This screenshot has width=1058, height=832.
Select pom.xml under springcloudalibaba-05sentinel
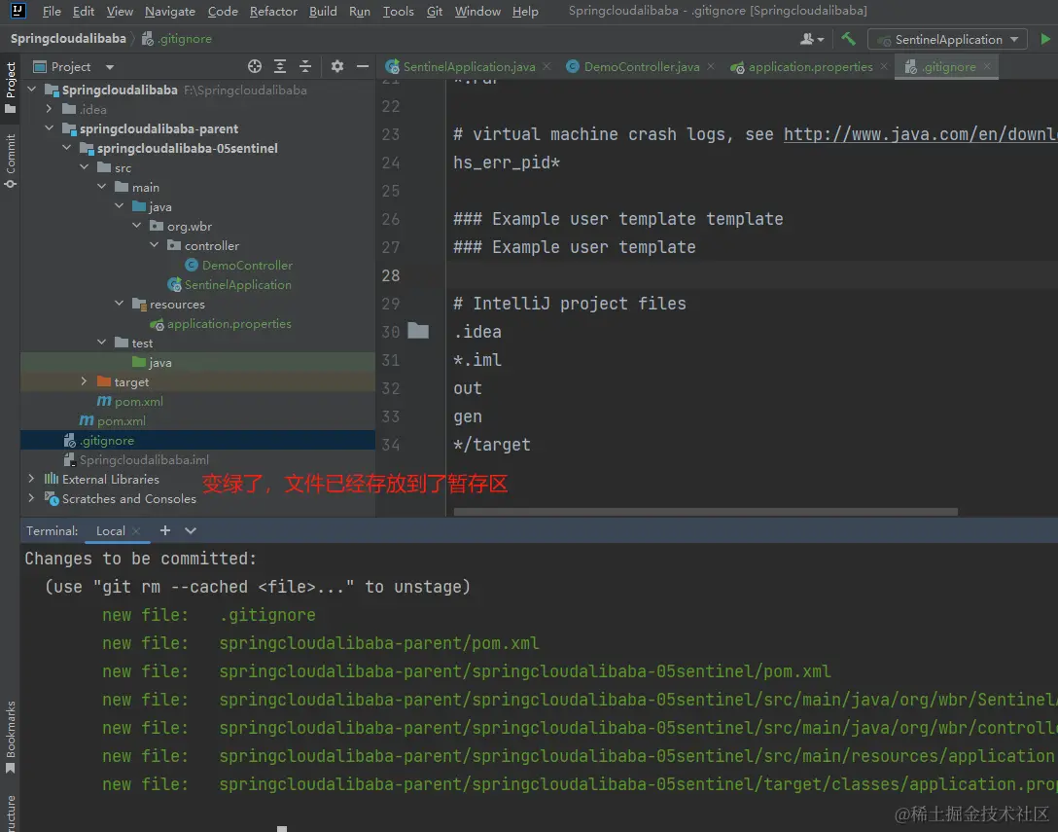point(130,401)
